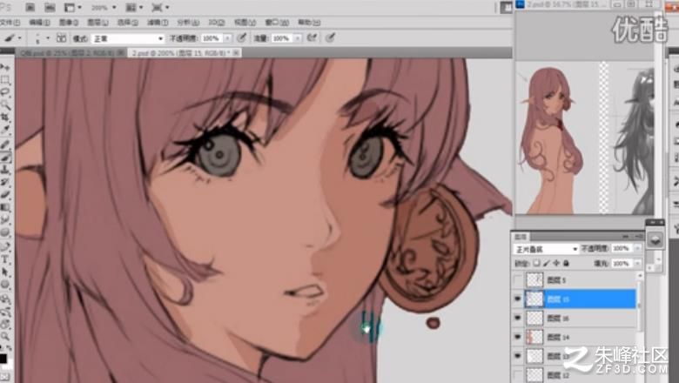
Task: Open the 图层 (Layer) menu
Action: coord(97,22)
